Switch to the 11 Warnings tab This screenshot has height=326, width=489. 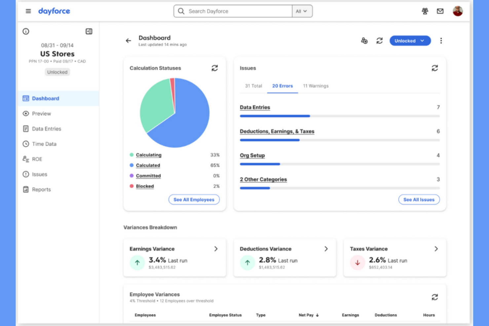pos(316,86)
